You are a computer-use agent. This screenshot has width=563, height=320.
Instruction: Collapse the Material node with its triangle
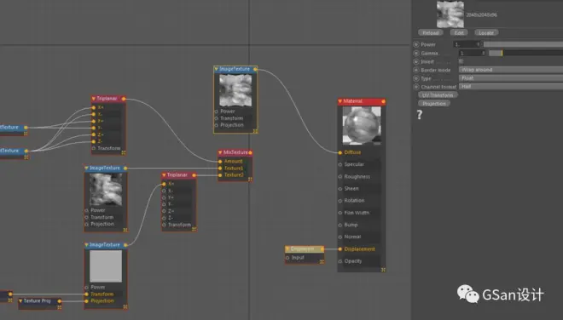[340, 101]
